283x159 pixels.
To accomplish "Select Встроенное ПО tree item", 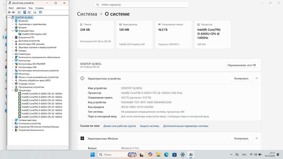I will [x=26, y=38].
